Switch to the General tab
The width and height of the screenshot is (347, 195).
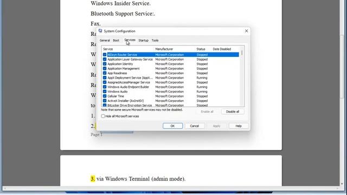(105, 41)
